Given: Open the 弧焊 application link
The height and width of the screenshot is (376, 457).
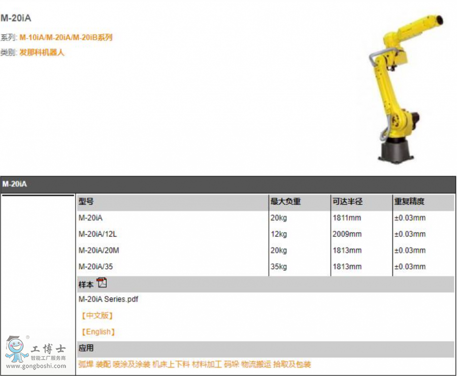Looking at the screenshot, I should point(86,364).
